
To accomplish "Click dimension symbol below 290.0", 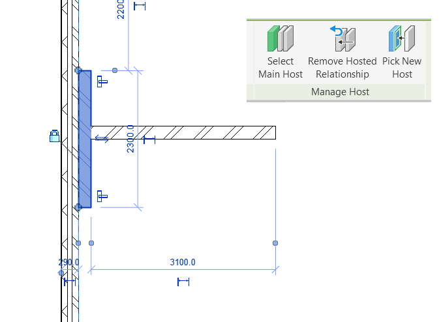I will [70, 282].
